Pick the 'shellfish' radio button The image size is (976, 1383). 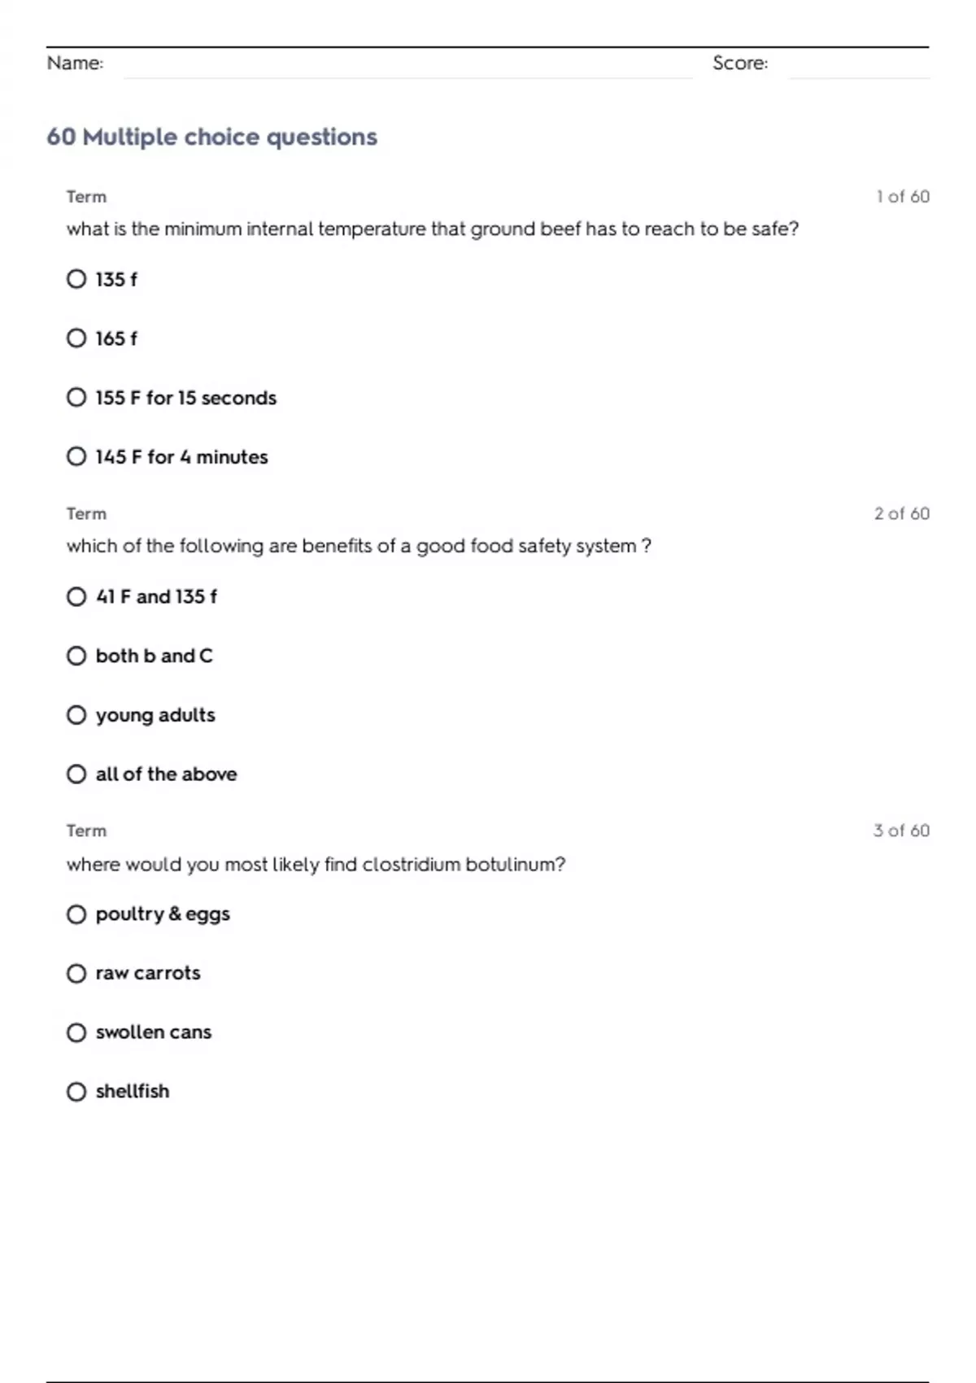coord(76,1091)
